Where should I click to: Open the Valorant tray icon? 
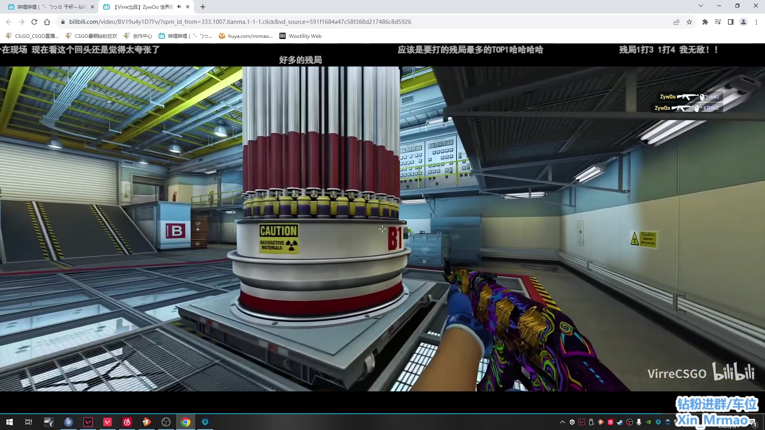click(582, 422)
